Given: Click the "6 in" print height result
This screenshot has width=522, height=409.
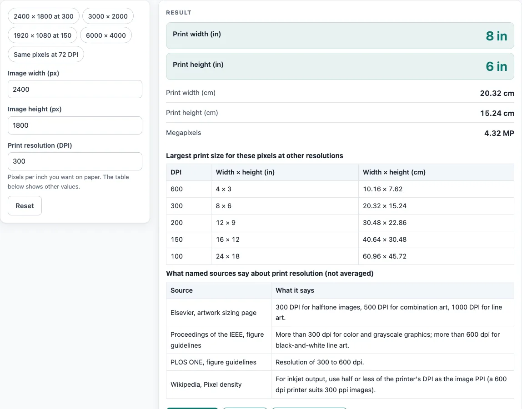Looking at the screenshot, I should click(497, 66).
